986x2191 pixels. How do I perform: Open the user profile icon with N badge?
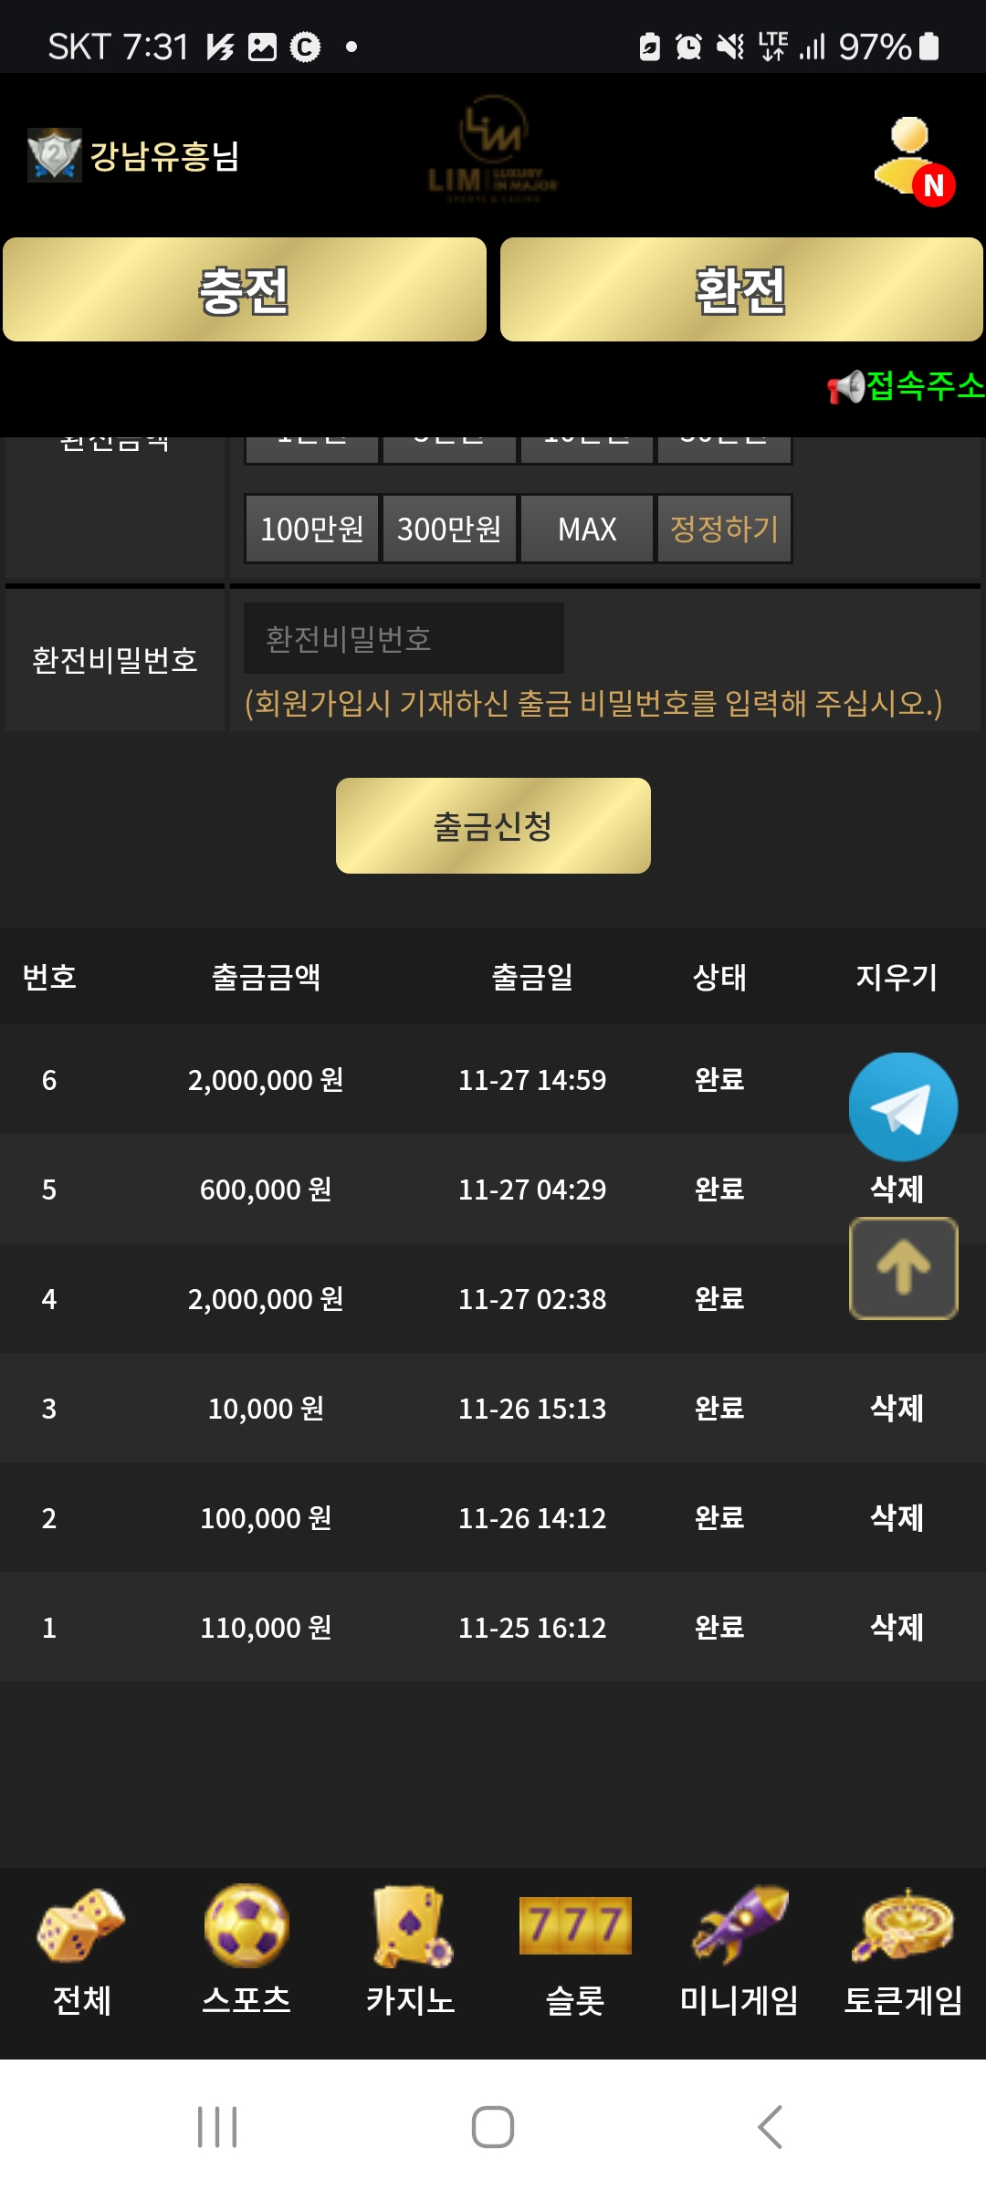913,158
